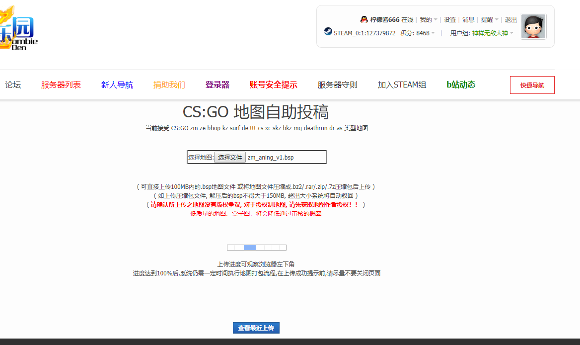This screenshot has height=345, width=580.
Task: Open 服务器守则 server rules menu item
Action: (x=338, y=85)
